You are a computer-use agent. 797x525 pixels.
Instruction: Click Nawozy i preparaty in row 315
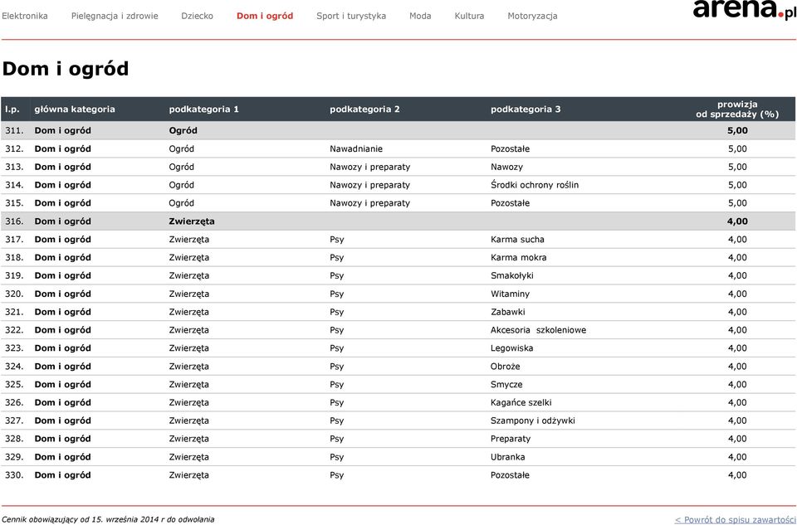[x=369, y=203]
